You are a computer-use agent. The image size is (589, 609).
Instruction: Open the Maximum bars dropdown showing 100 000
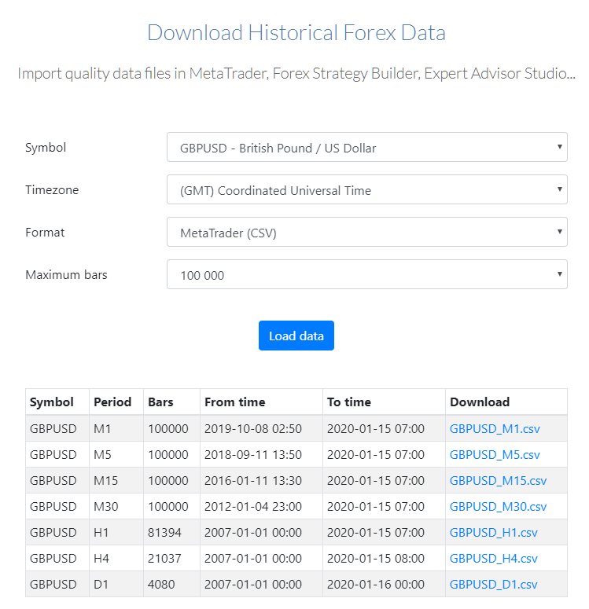[367, 274]
